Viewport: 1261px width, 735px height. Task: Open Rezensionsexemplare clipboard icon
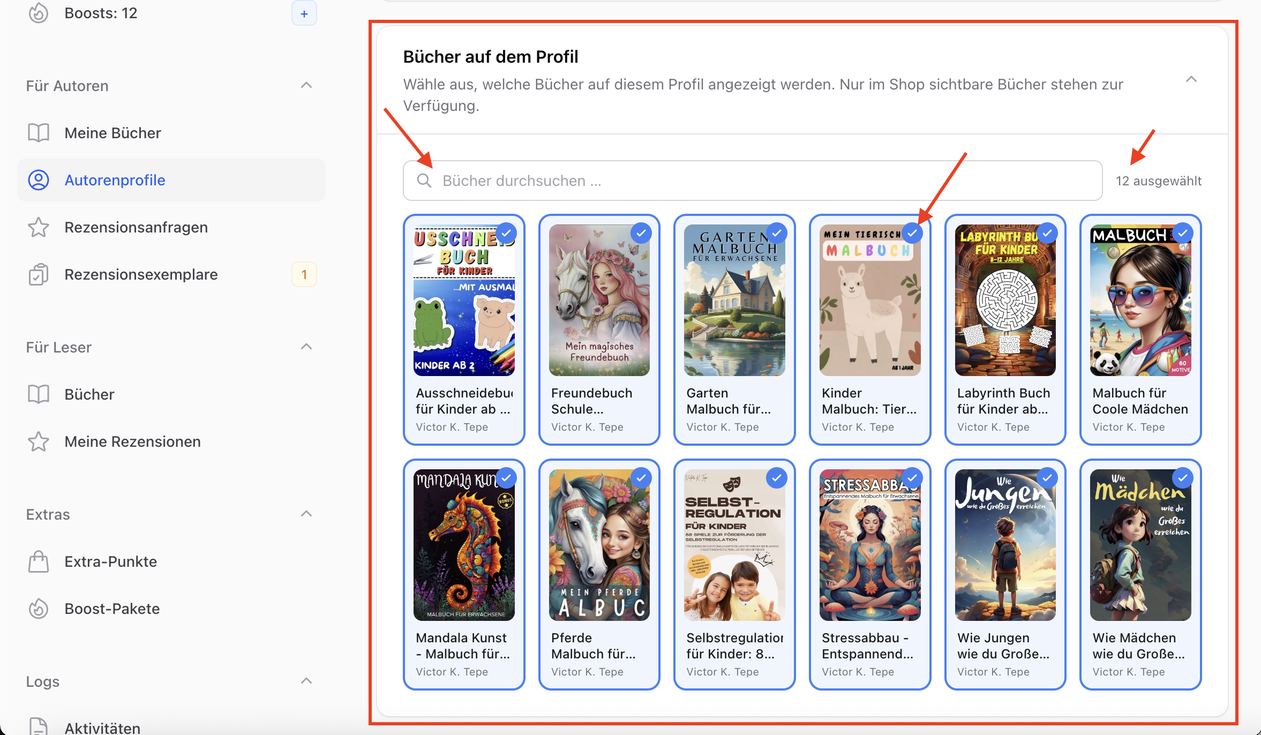[x=39, y=274]
